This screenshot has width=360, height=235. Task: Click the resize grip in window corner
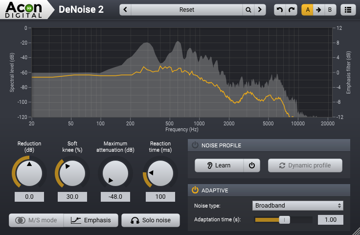coord(356,231)
